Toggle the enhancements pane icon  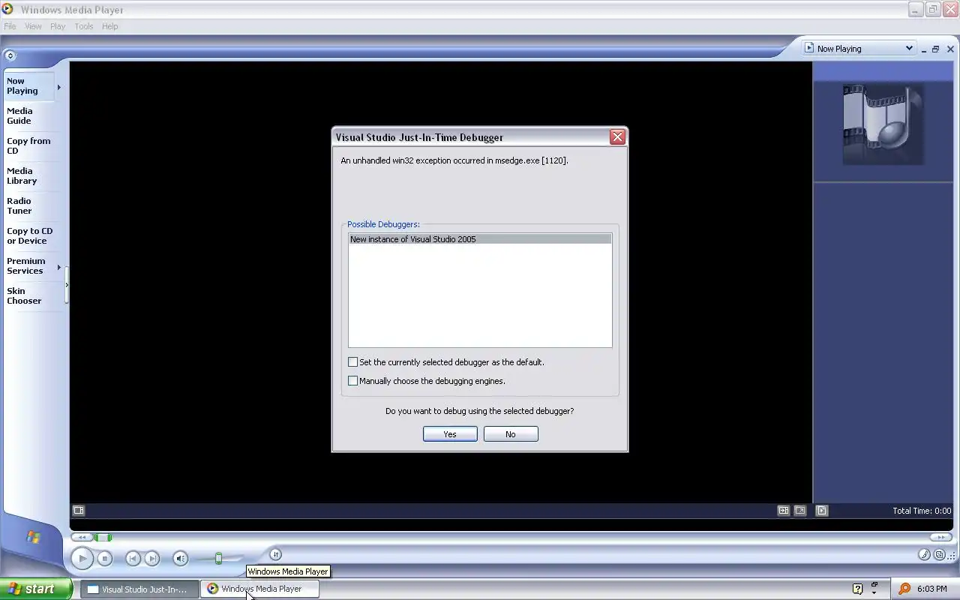(784, 510)
